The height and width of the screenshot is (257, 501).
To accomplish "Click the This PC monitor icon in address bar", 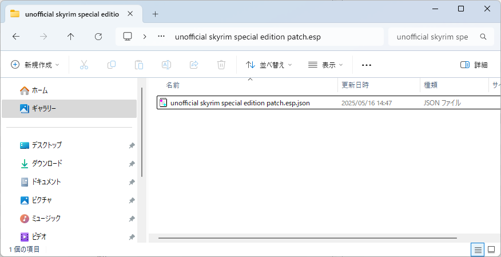I will tap(128, 37).
